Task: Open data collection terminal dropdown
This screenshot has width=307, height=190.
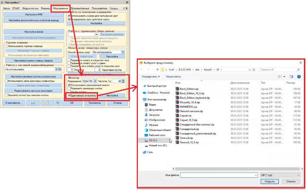Action: 96,35
